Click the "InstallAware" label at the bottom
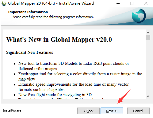Image resolution: width=153 pixels, height=118 pixels. (12, 110)
